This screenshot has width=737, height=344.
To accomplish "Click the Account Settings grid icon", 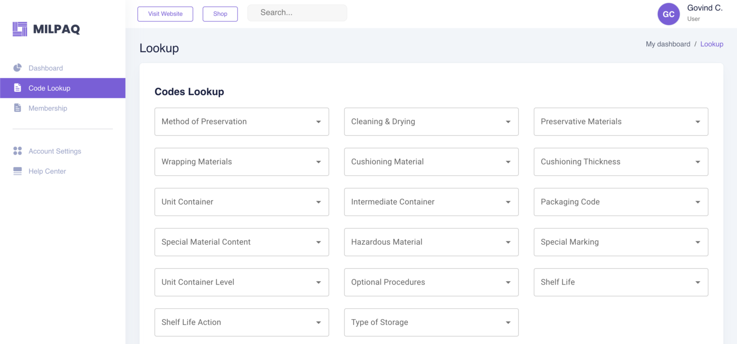I will (x=18, y=151).
